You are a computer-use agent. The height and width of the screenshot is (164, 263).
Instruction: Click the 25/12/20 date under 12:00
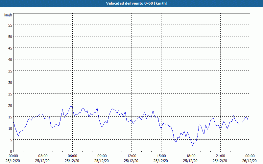pyautogui.click(x=131, y=161)
